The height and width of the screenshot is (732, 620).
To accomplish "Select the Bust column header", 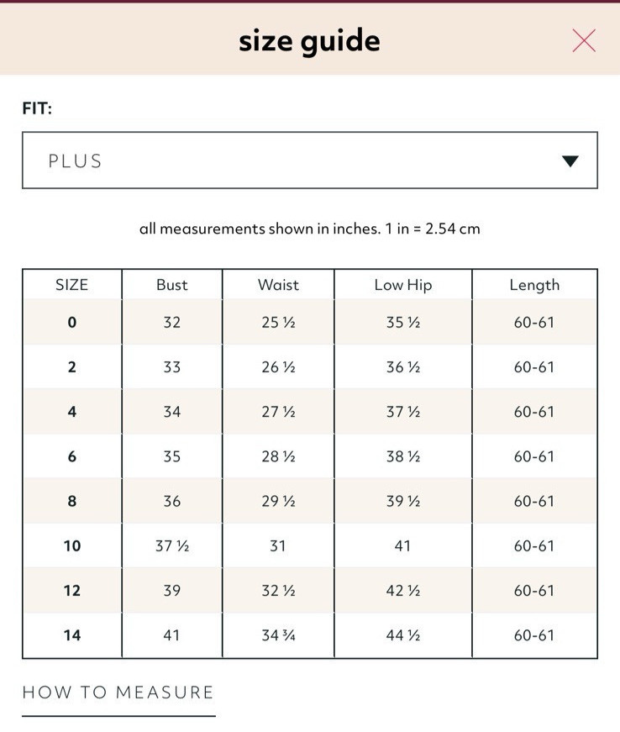I will [171, 285].
